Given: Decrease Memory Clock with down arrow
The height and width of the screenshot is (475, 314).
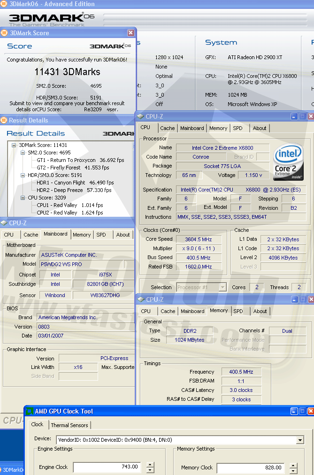Looking at the screenshot, I should click(x=293, y=471).
